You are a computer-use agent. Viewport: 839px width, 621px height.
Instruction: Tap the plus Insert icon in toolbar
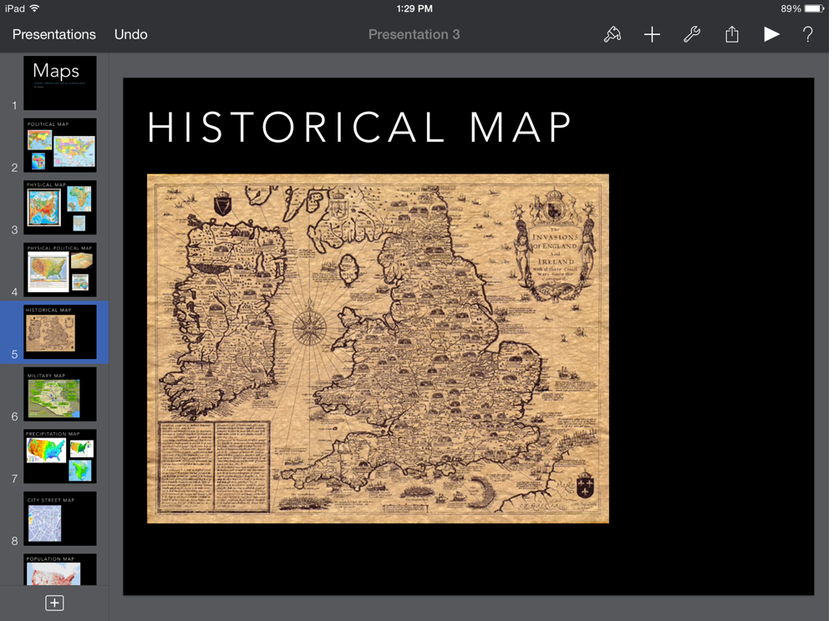tap(652, 34)
